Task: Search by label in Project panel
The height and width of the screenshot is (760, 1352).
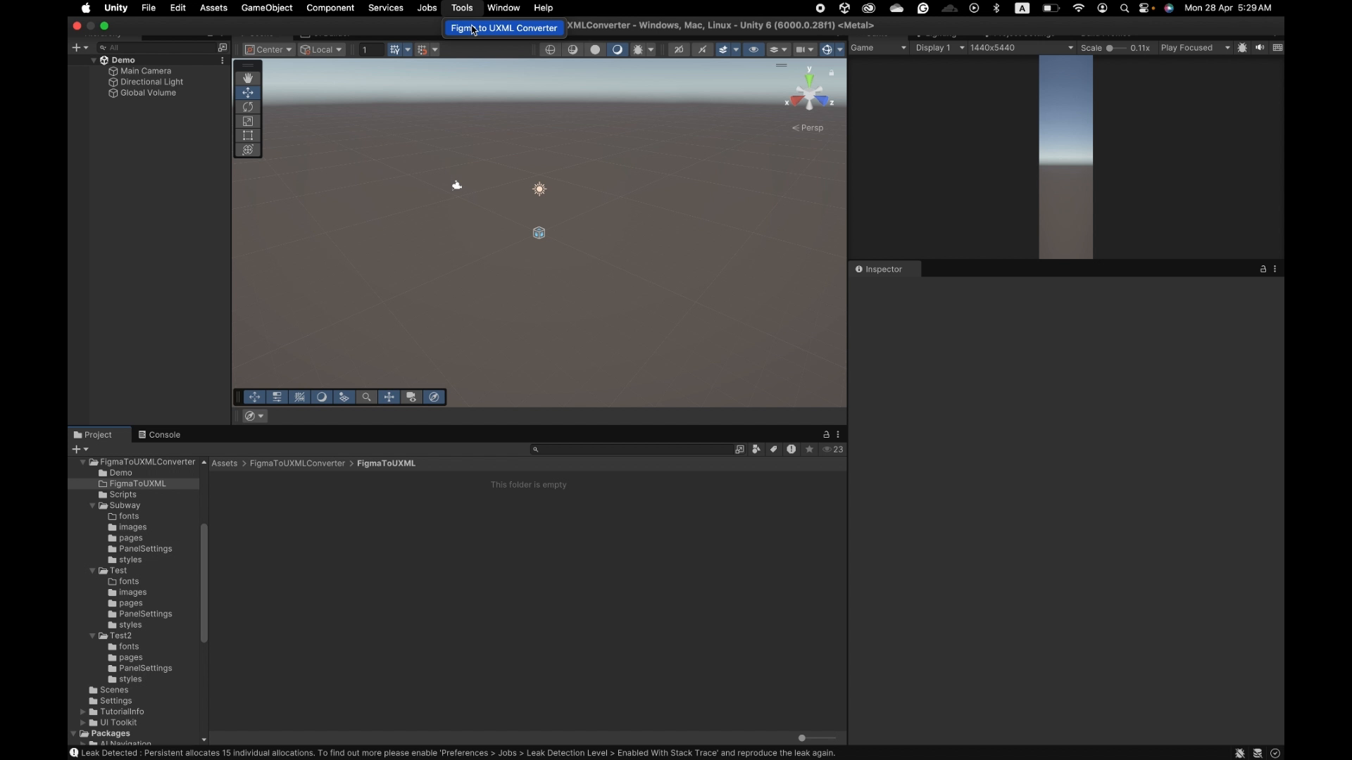Action: click(x=774, y=450)
